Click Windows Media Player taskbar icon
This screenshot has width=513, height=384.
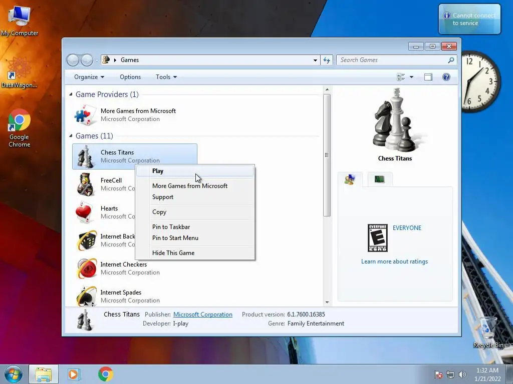tap(74, 374)
